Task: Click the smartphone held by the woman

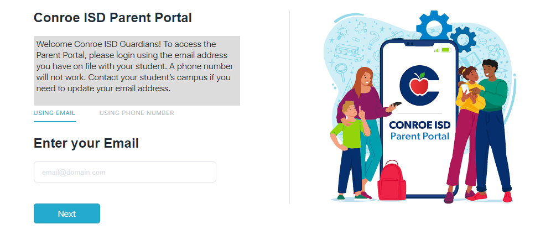Action: pos(397,104)
